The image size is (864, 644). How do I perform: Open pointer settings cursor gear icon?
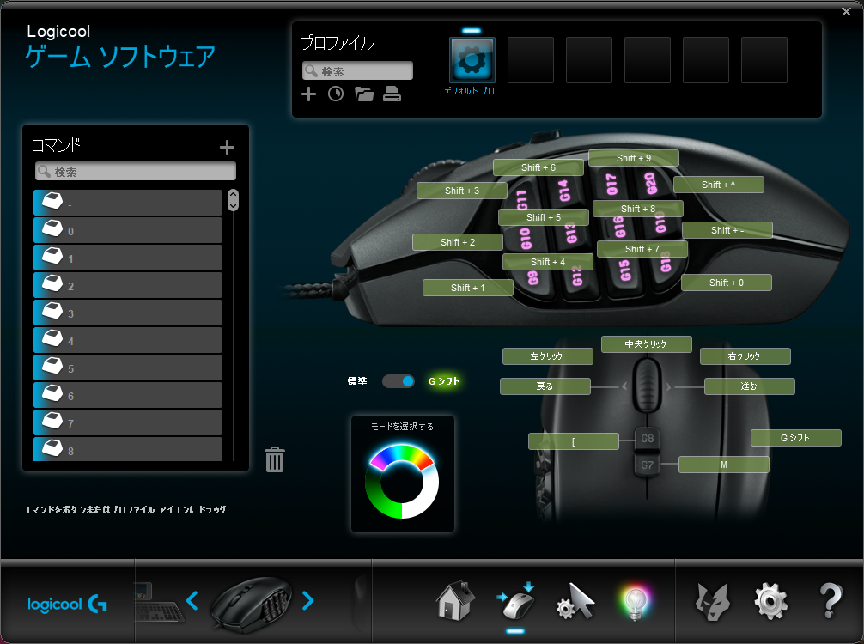(x=575, y=601)
